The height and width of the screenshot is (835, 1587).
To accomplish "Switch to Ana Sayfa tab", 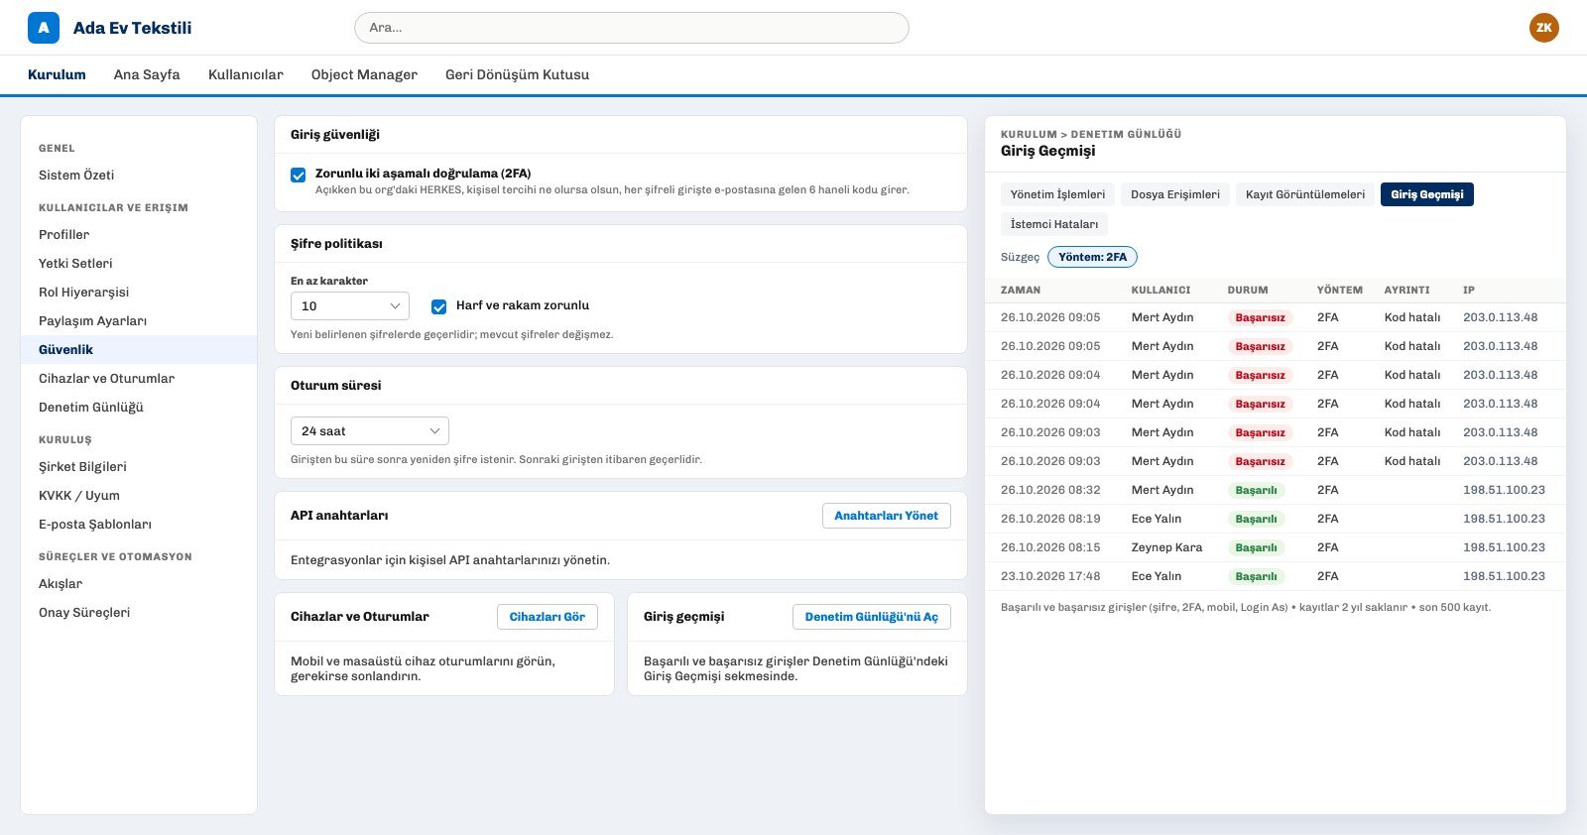I will pyautogui.click(x=147, y=74).
